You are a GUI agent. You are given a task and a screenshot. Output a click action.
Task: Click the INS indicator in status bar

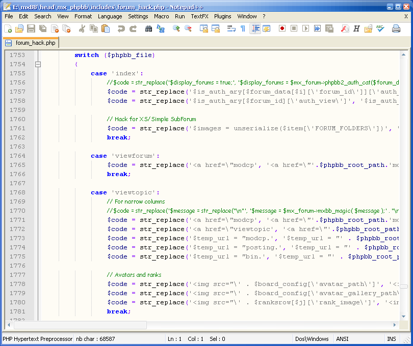(x=392, y=339)
